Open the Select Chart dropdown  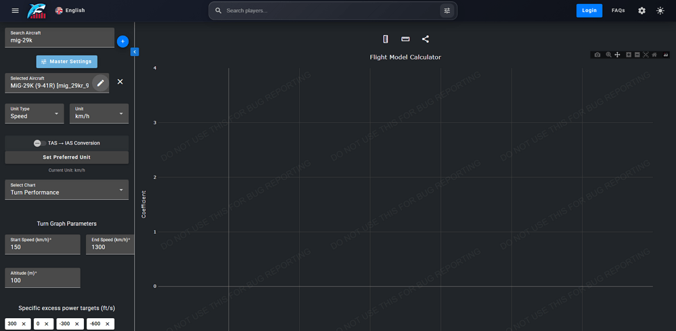pyautogui.click(x=67, y=189)
